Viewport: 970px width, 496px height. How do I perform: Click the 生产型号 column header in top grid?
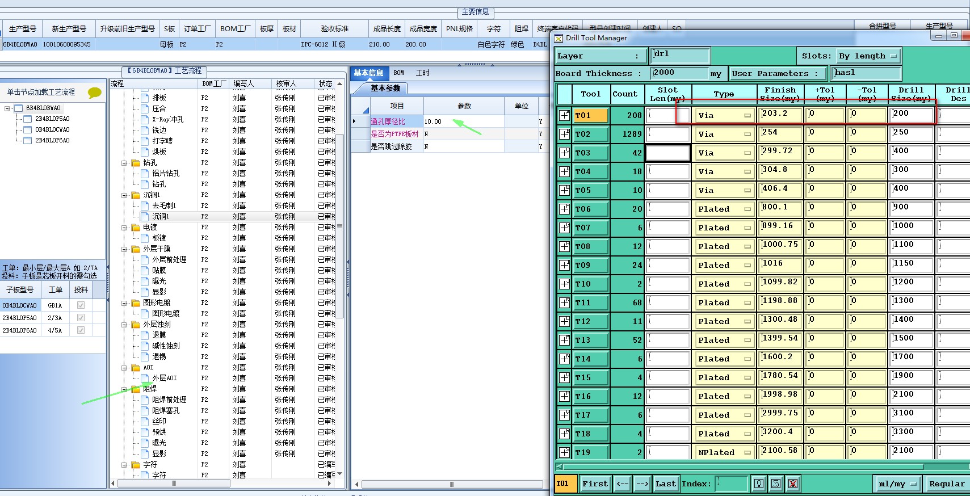[22, 29]
